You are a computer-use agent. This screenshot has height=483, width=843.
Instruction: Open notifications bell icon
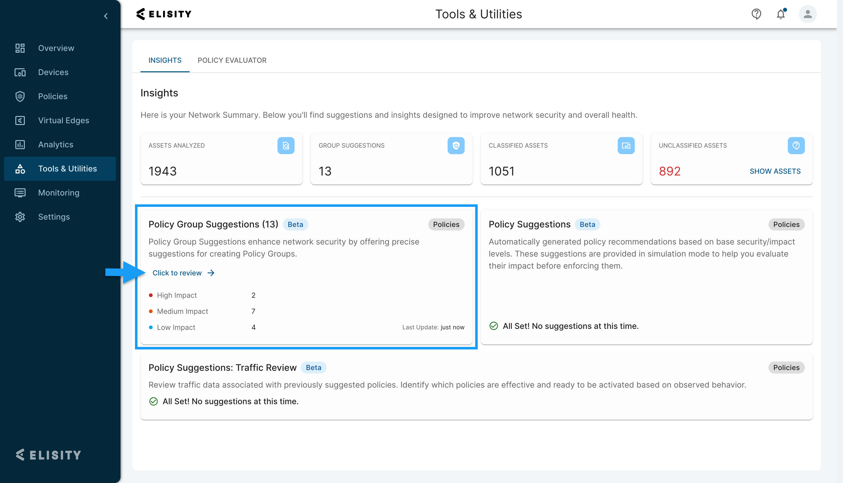pos(781,14)
